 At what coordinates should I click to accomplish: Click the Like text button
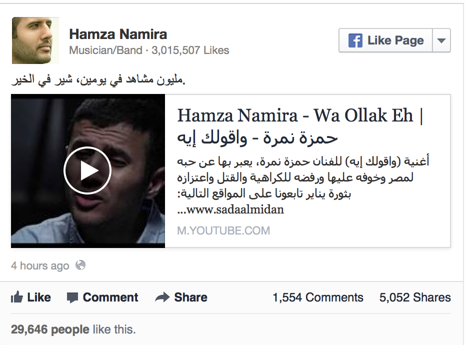pyautogui.click(x=39, y=297)
